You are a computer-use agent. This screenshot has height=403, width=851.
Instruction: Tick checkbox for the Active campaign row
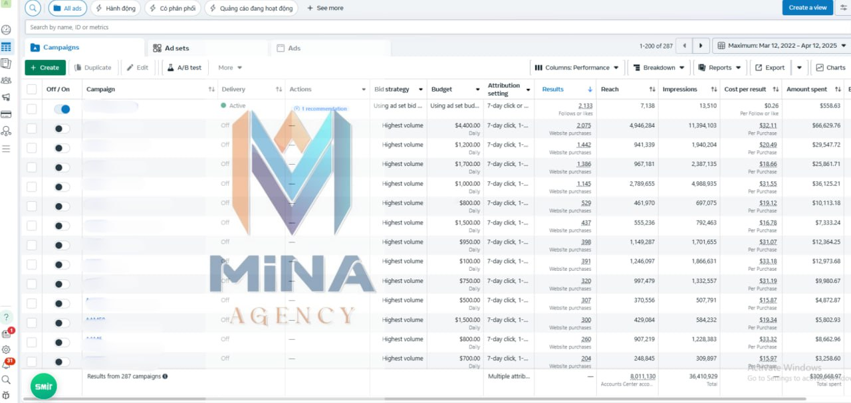pyautogui.click(x=31, y=109)
